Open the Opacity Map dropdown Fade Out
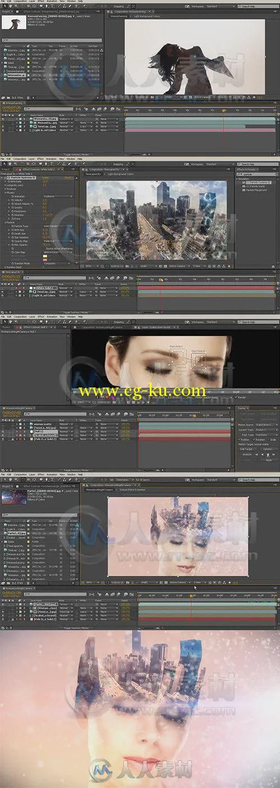This screenshot has width=280, height=788. [58, 240]
